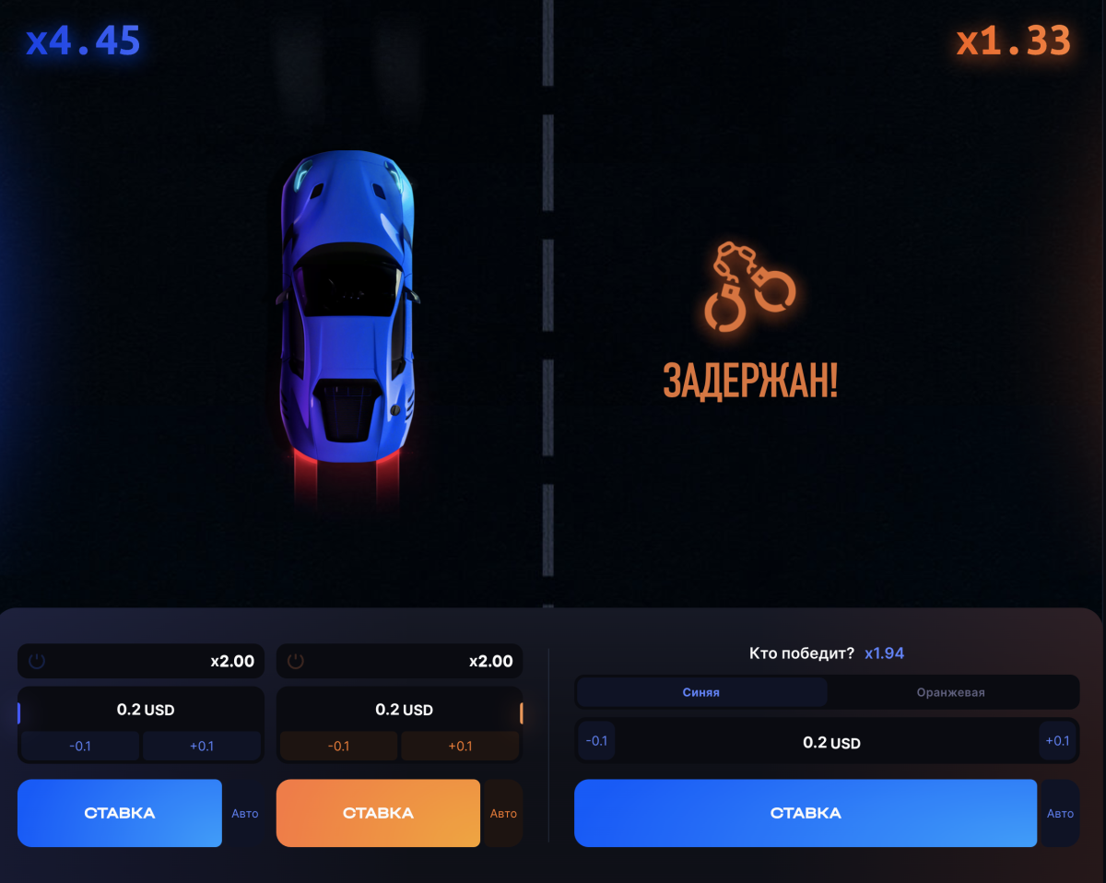1106x883 pixels.
Task: Increase winner bet by 0.1
Action: 1057,741
